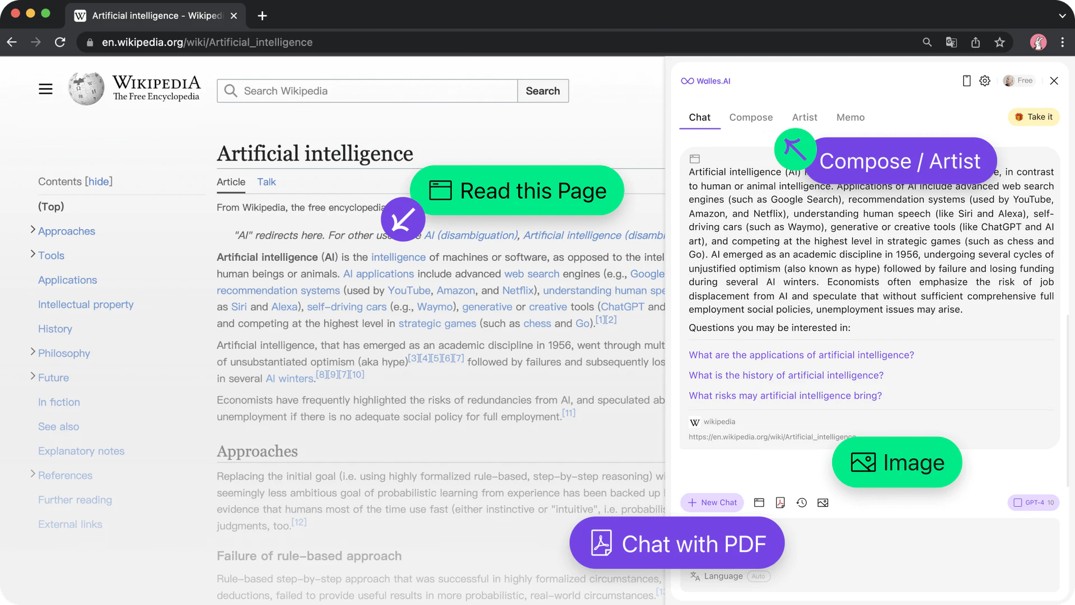Expand the Philosophy section in Contents
The height and width of the screenshot is (605, 1075).
click(x=32, y=353)
